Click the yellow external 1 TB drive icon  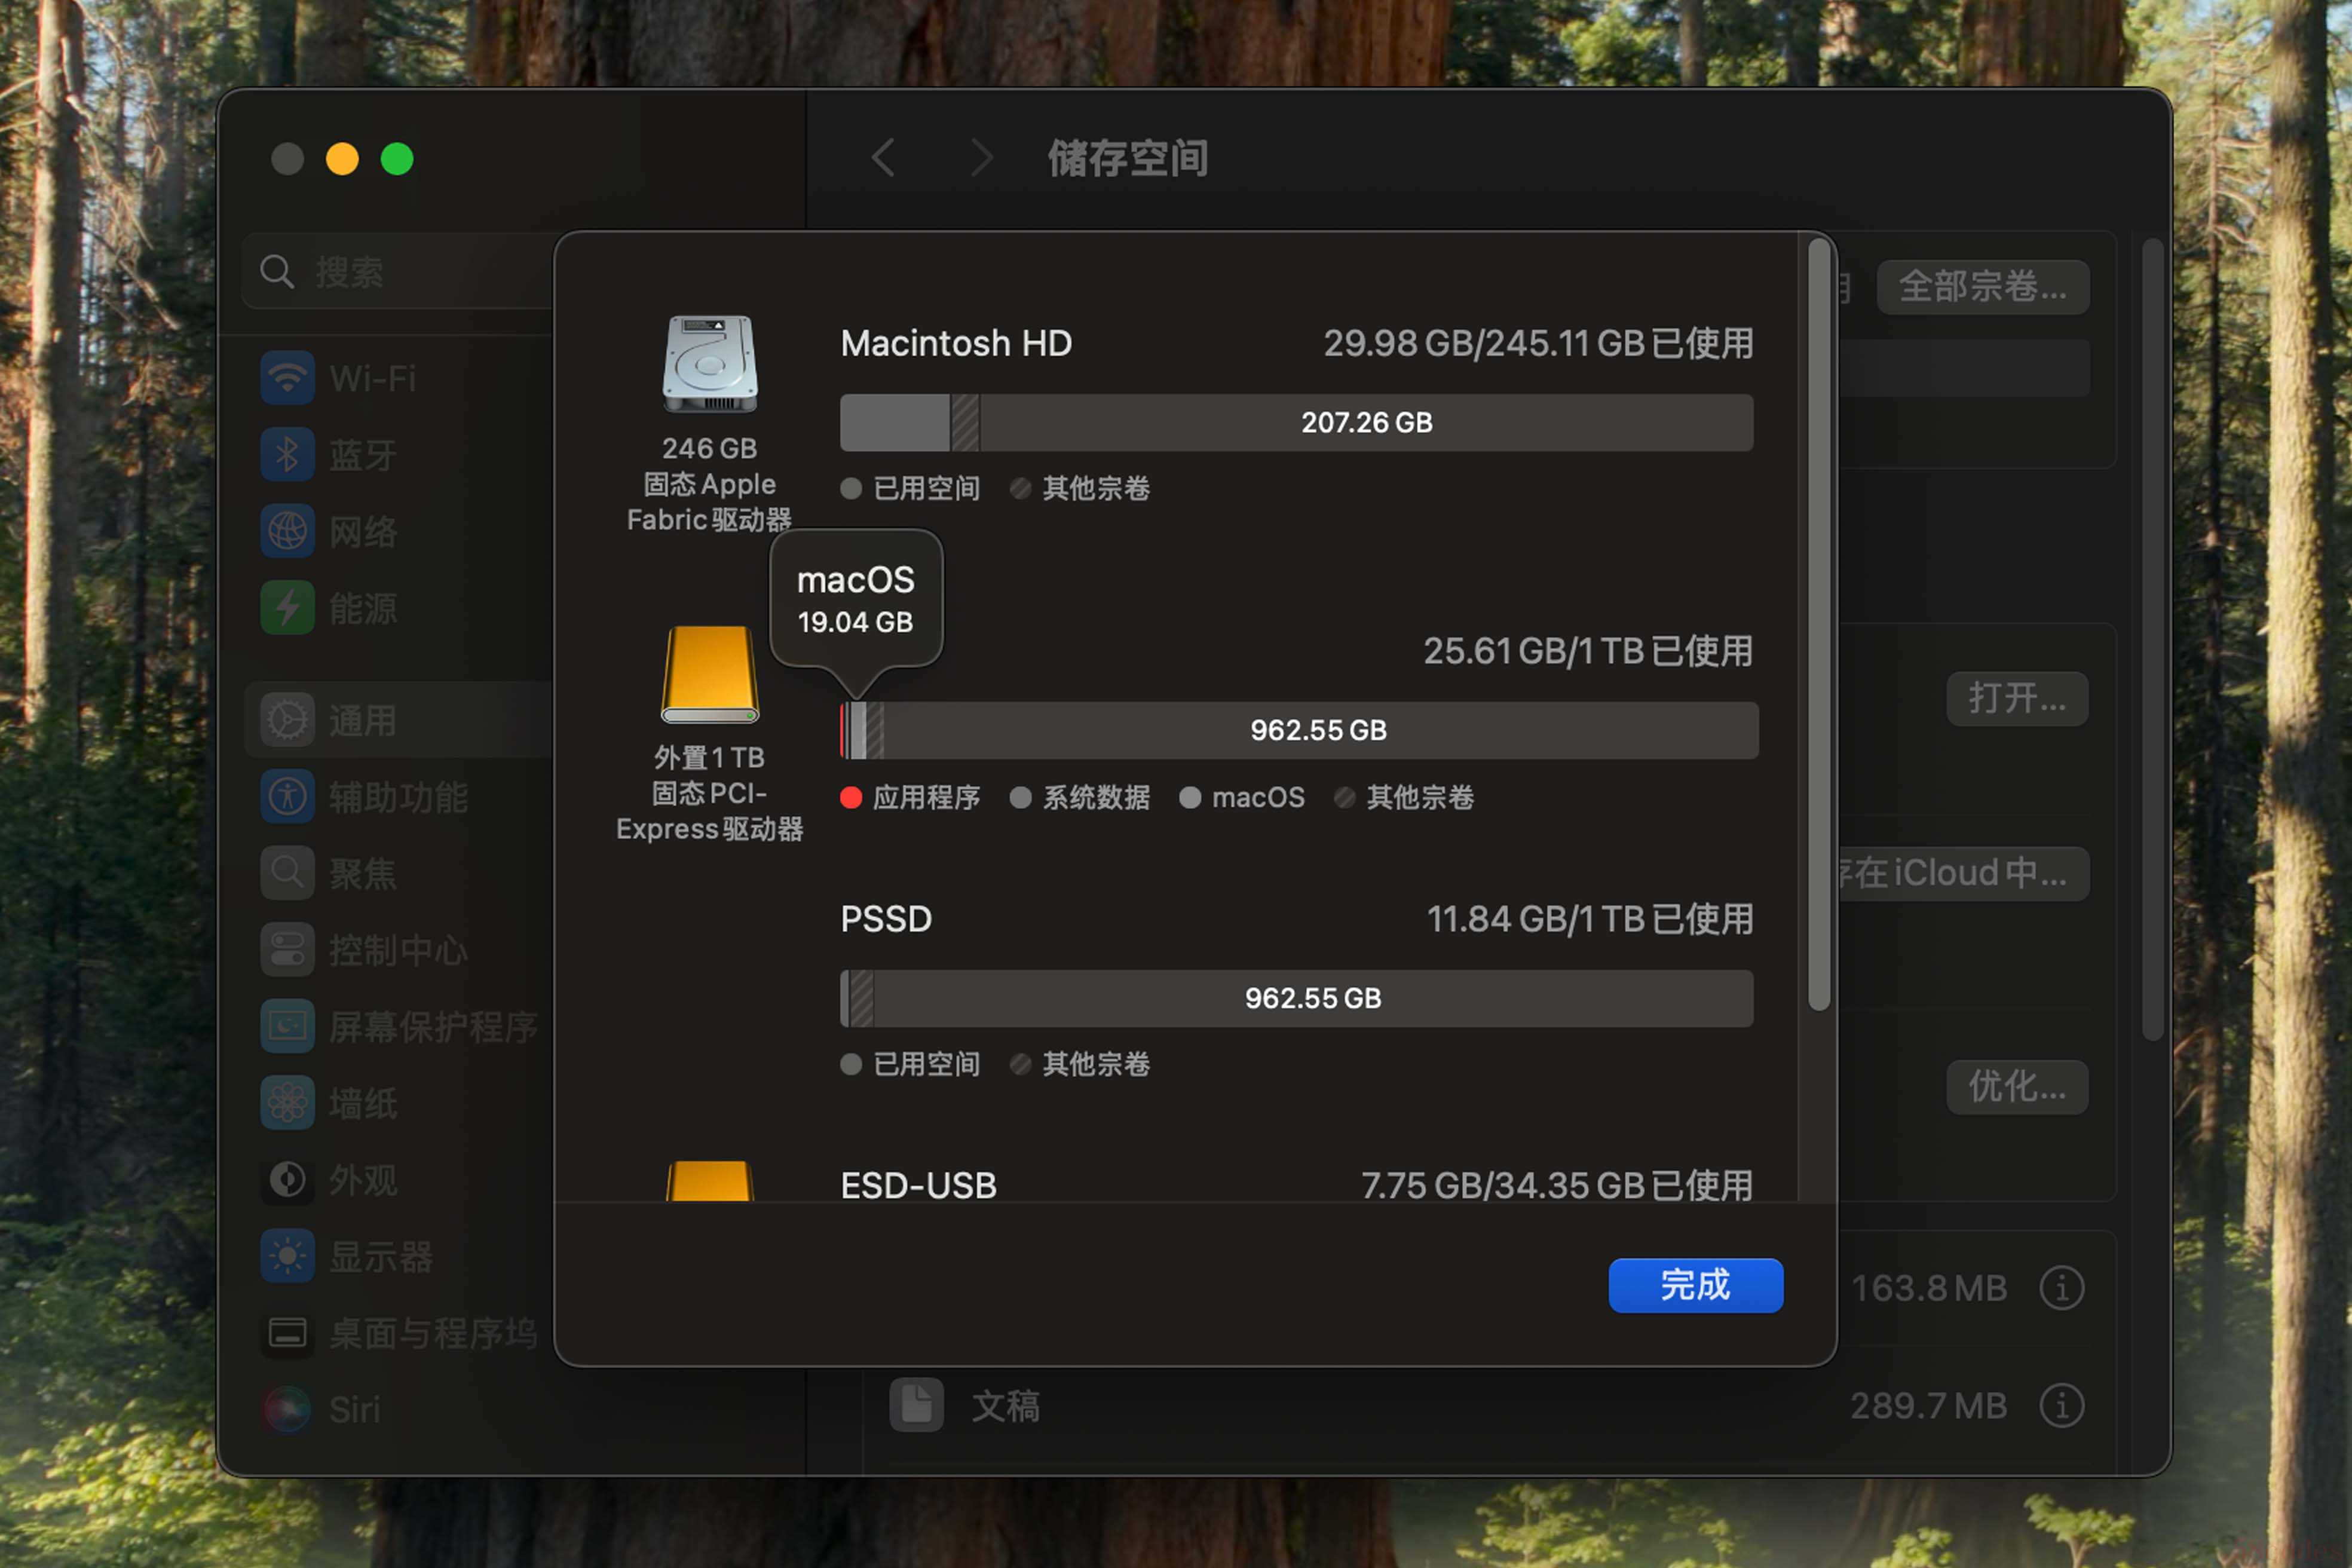tap(709, 674)
